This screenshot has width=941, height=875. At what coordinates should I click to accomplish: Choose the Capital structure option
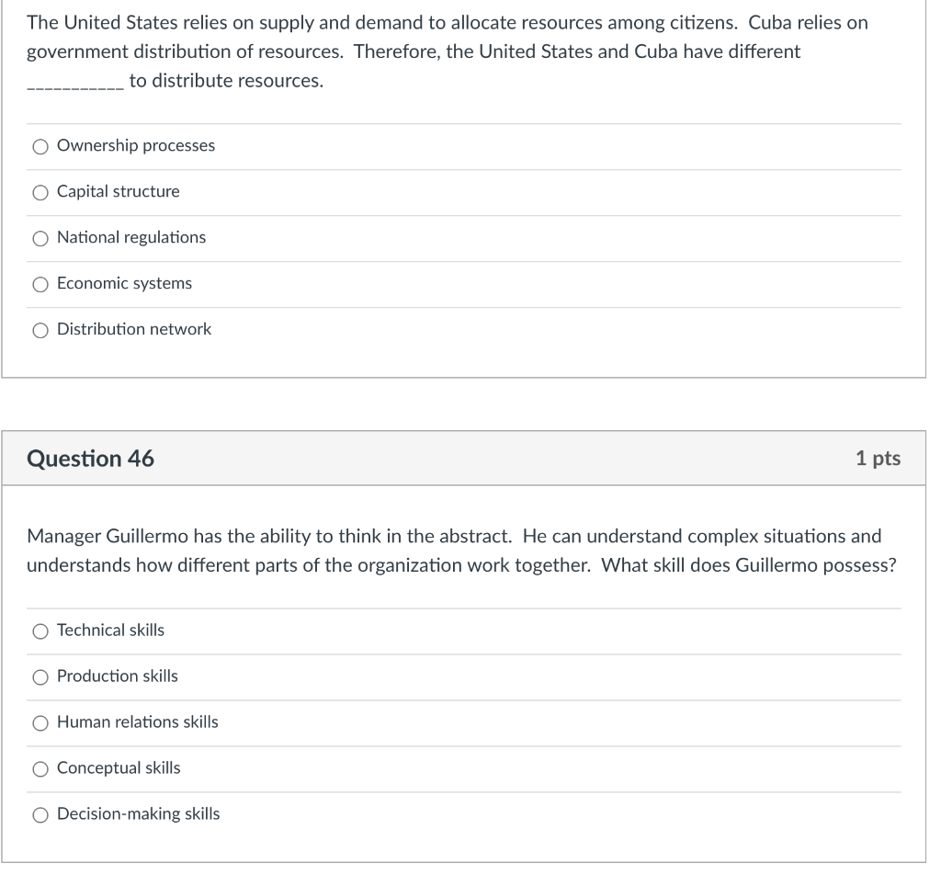pyautogui.click(x=40, y=192)
